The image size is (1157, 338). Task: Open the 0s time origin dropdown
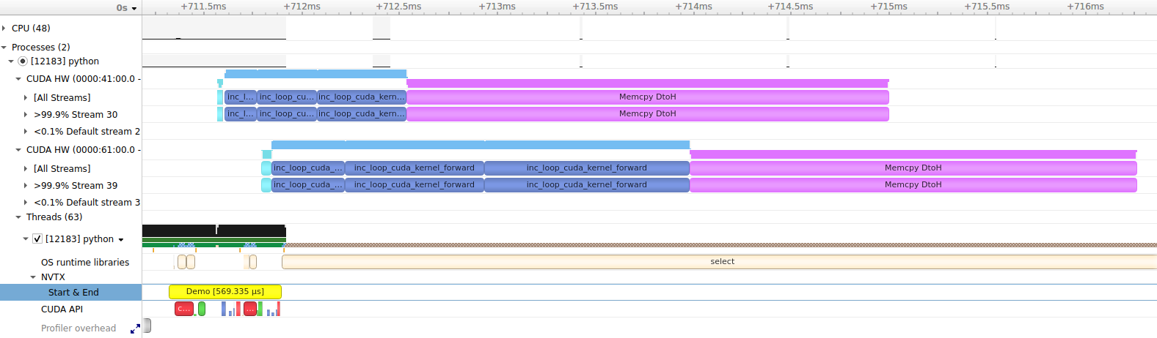point(126,8)
